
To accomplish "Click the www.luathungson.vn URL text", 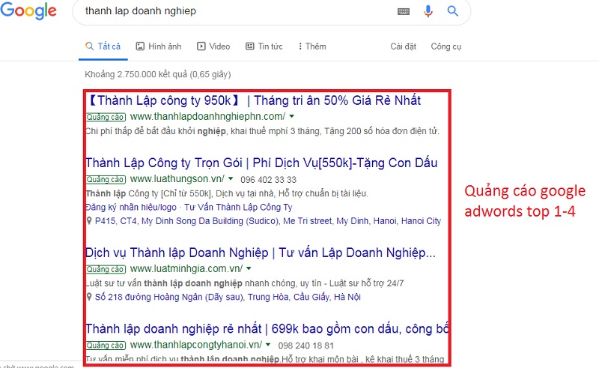I will (177, 178).
